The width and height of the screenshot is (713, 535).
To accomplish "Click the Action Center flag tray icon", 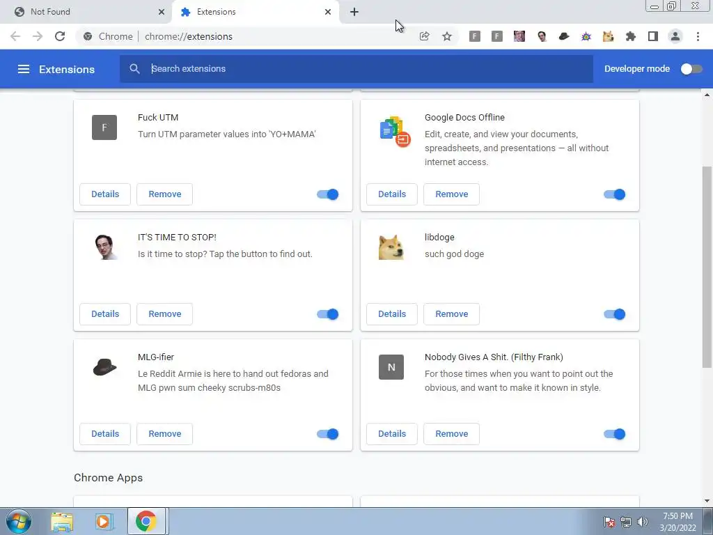I will pyautogui.click(x=609, y=522).
